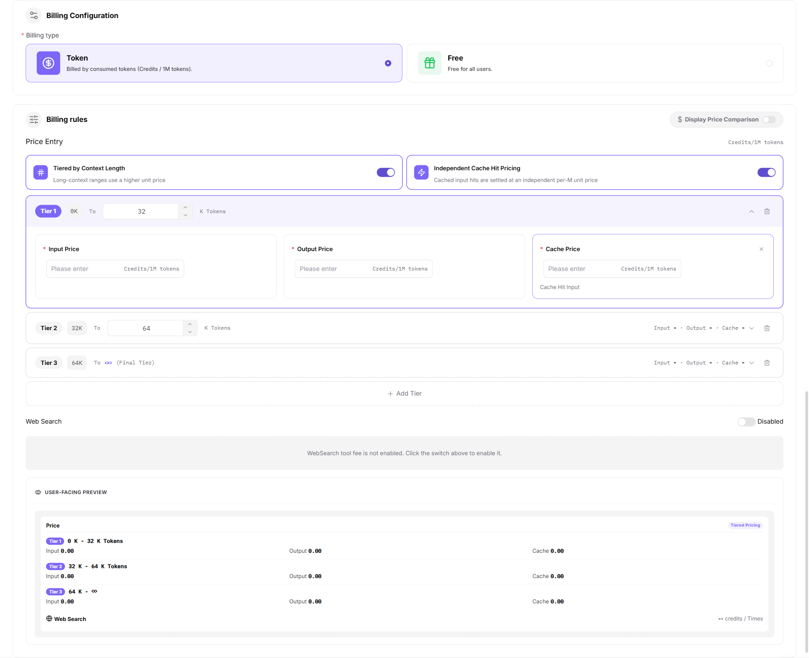The height and width of the screenshot is (658, 809).
Task: Click the WebSearch tool fee not enabled message
Action: [x=404, y=453]
